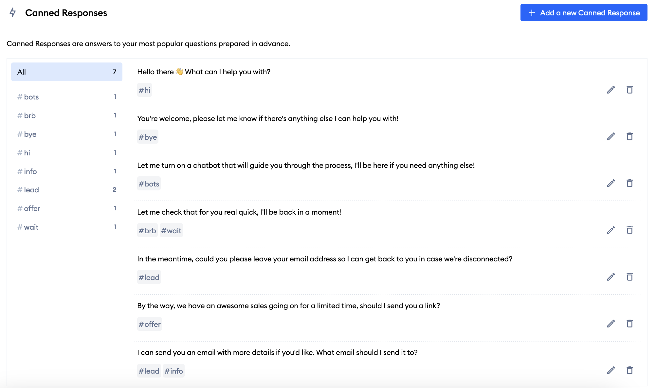Filter responses by #lead tag
Image resolution: width=656 pixels, height=388 pixels.
point(67,190)
